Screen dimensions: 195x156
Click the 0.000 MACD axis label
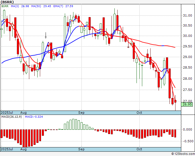pos(188,129)
